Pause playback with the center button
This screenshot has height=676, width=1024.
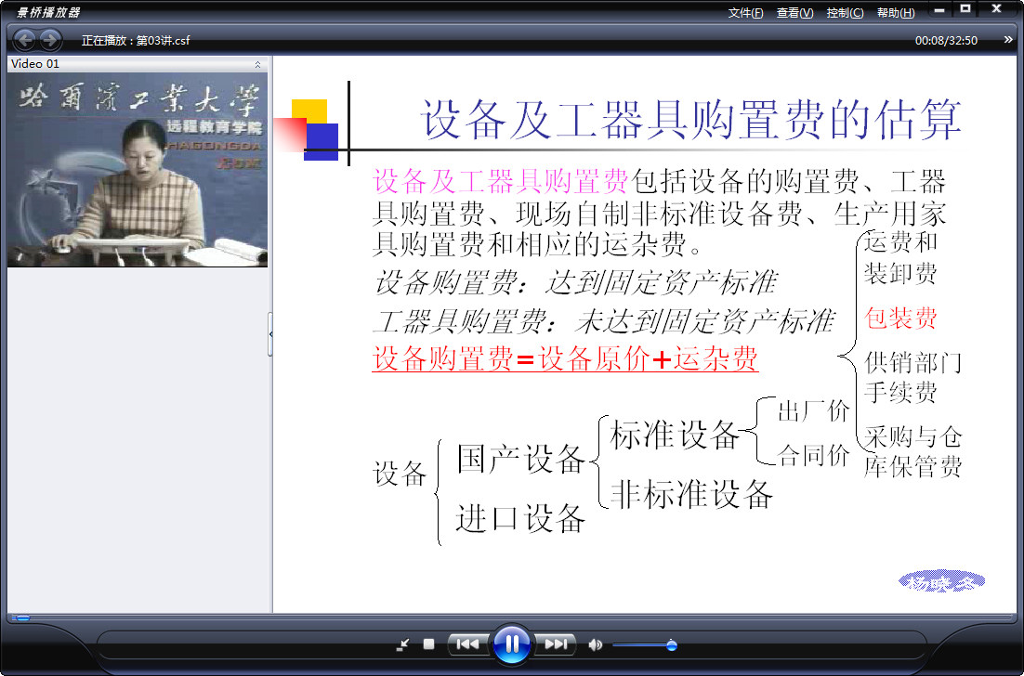pyautogui.click(x=511, y=644)
